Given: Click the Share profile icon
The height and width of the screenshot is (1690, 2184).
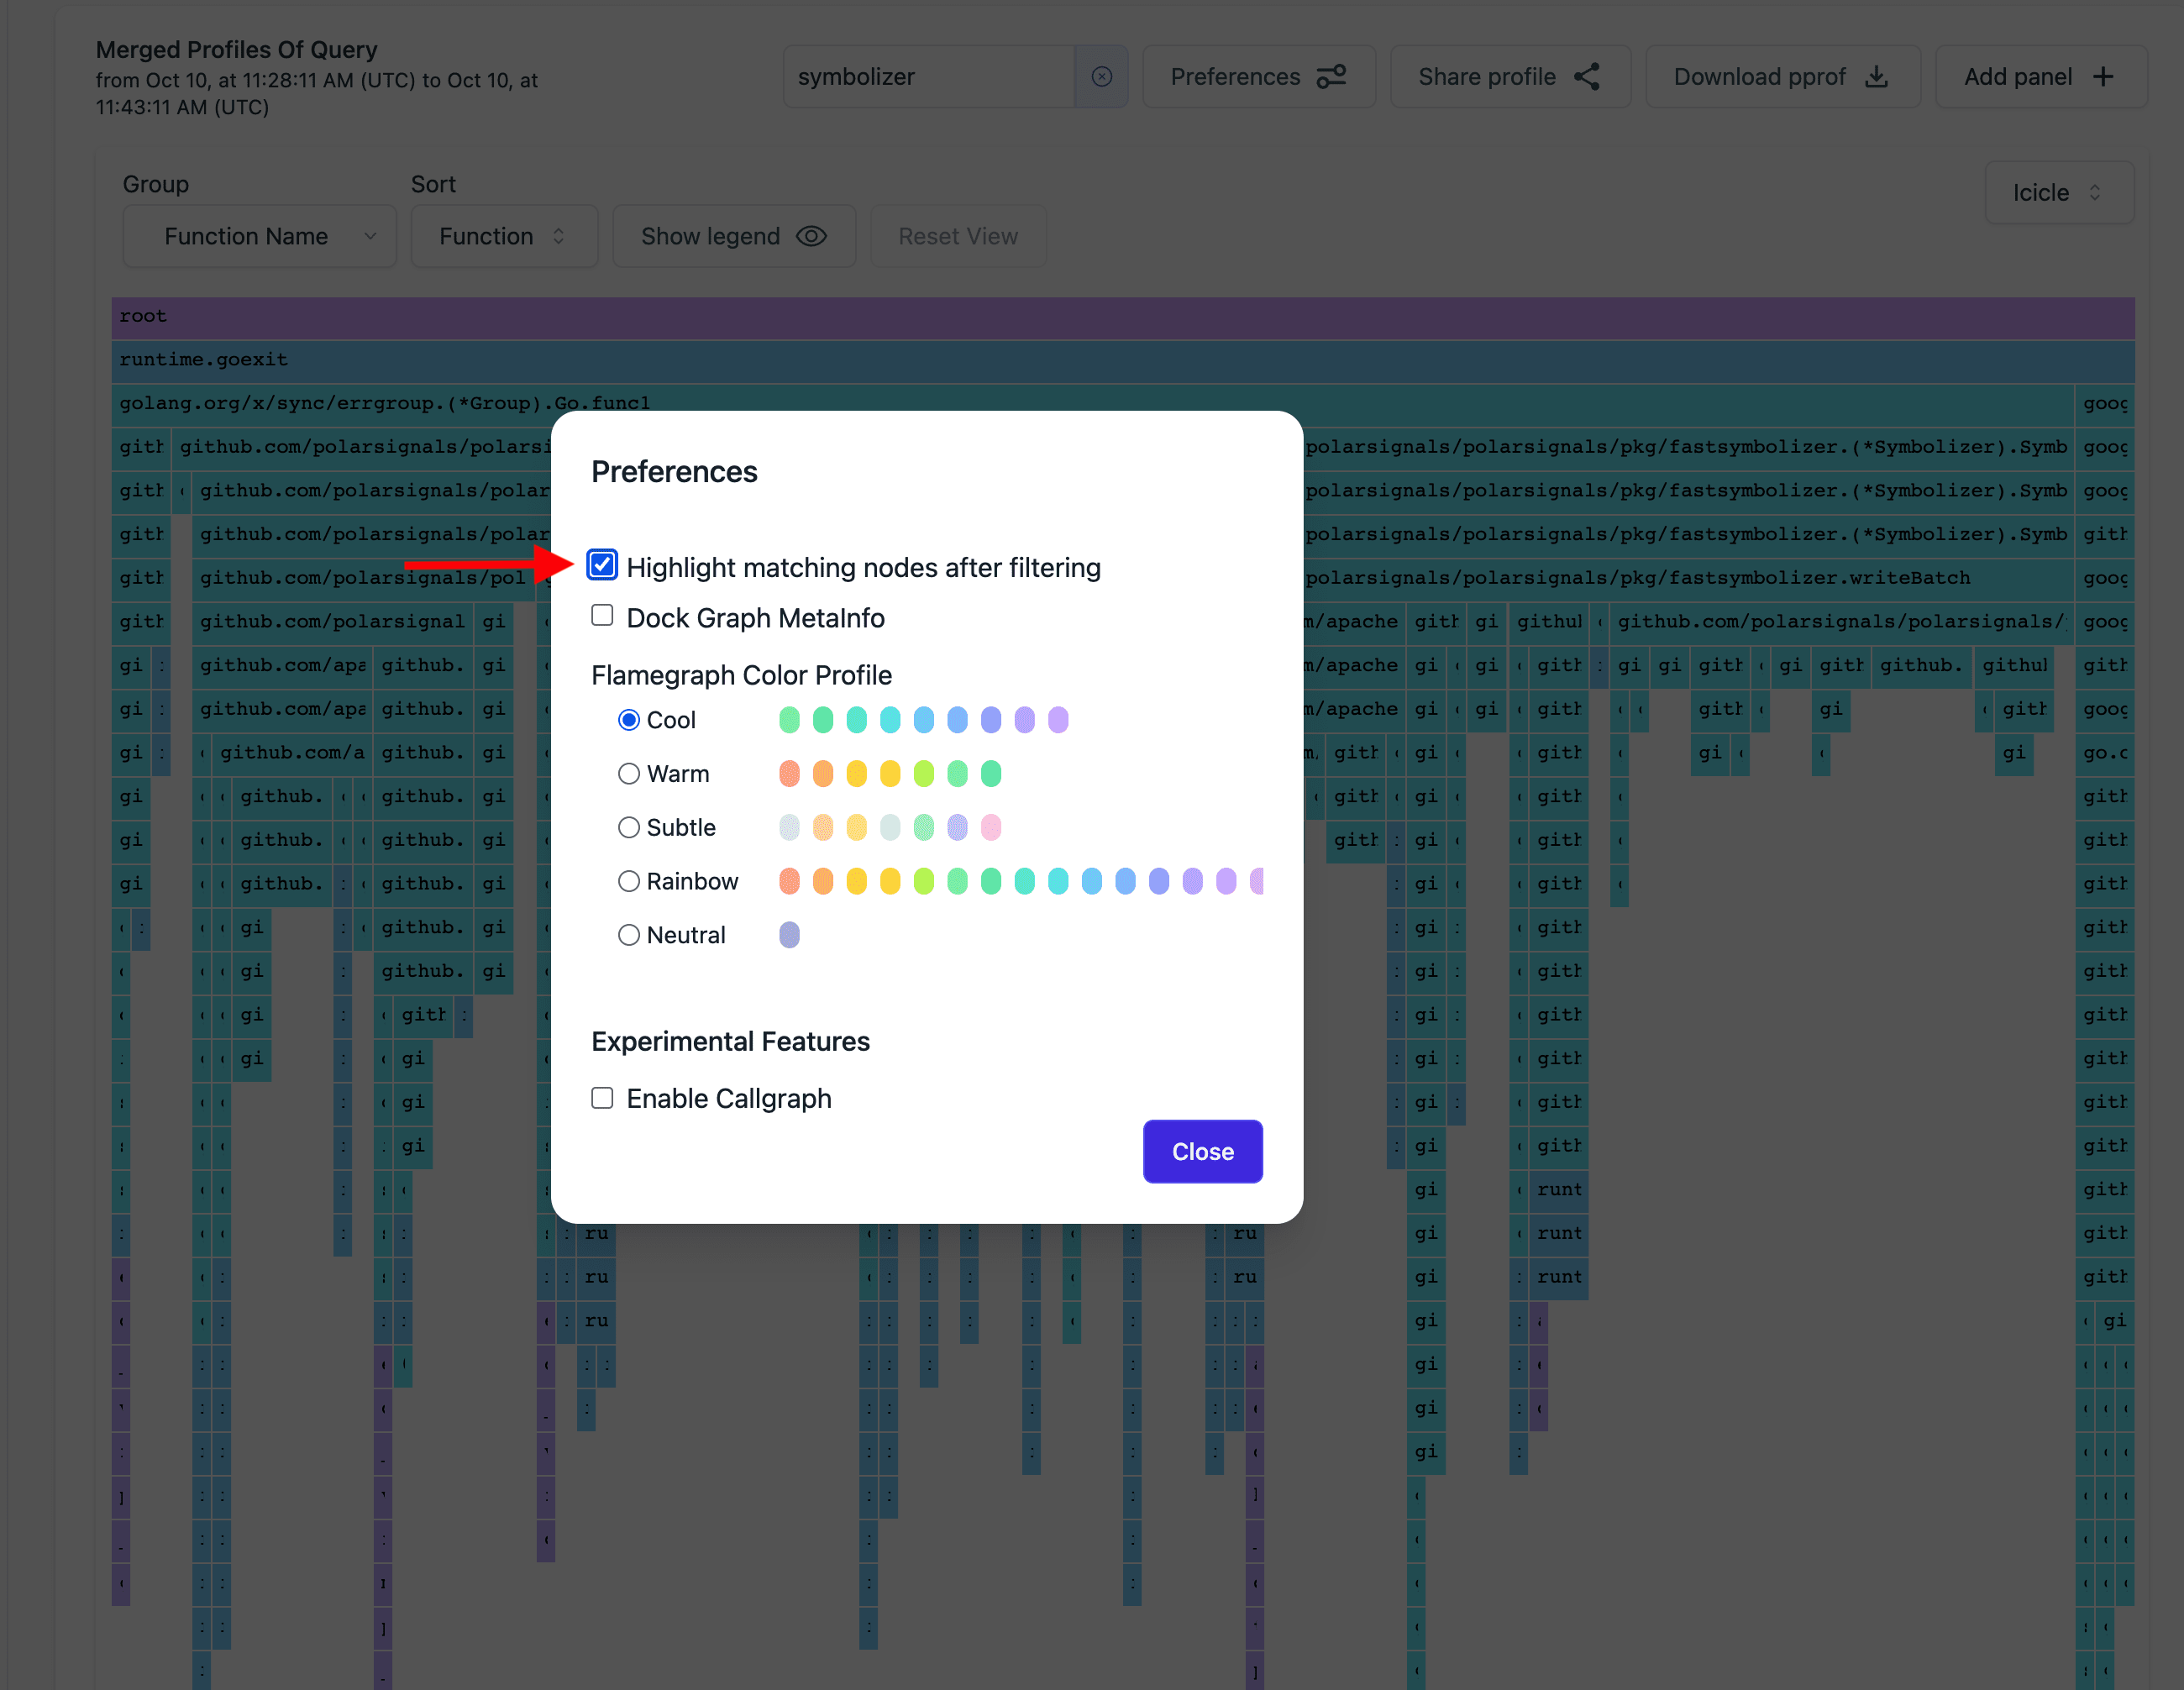Looking at the screenshot, I should [x=1587, y=77].
